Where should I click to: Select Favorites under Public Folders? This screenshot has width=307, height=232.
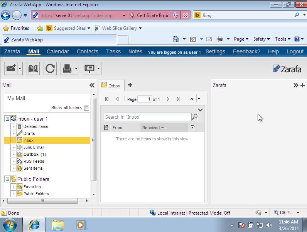32,187
